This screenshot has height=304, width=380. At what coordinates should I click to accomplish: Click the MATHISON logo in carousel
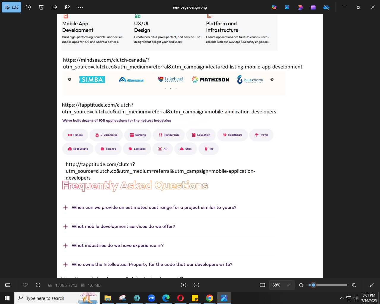click(x=210, y=79)
